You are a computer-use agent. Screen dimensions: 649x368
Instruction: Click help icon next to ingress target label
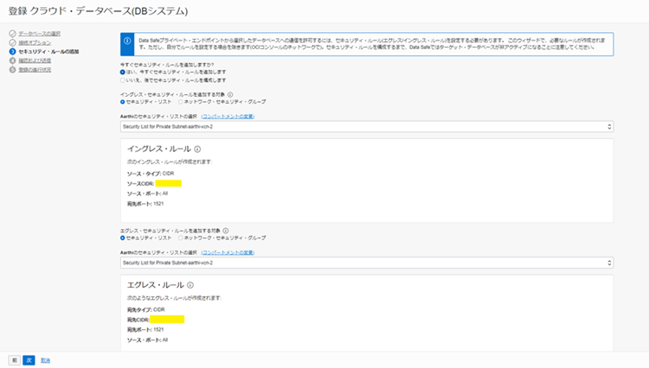pos(230,93)
